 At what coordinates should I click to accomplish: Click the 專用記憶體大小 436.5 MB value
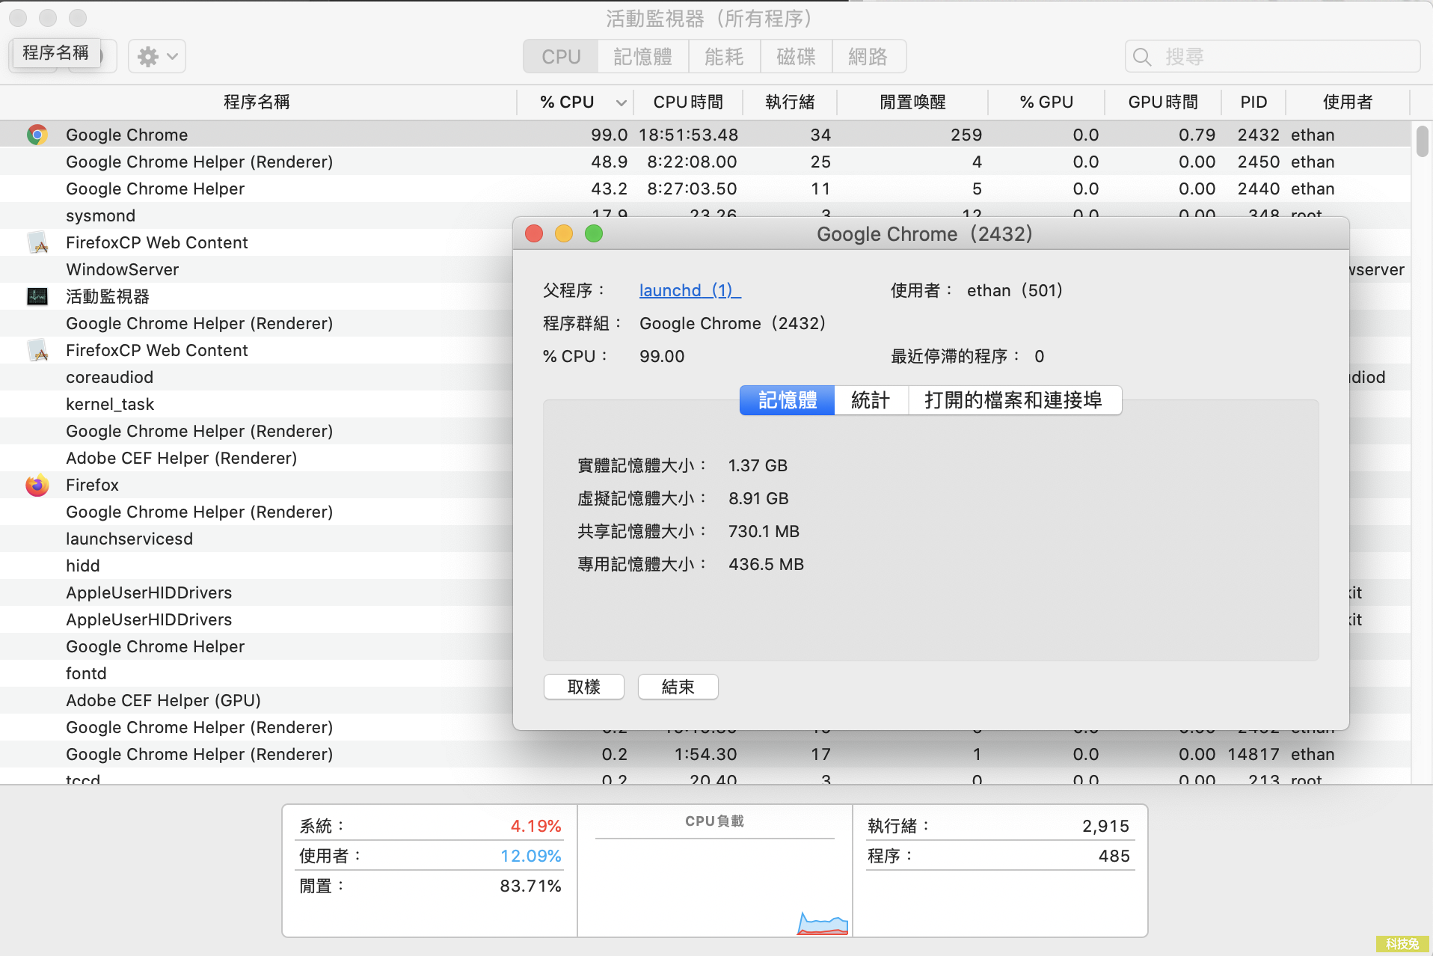point(766,564)
